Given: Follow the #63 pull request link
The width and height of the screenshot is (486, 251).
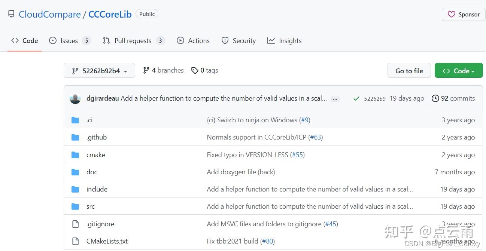Looking at the screenshot, I should [316, 137].
